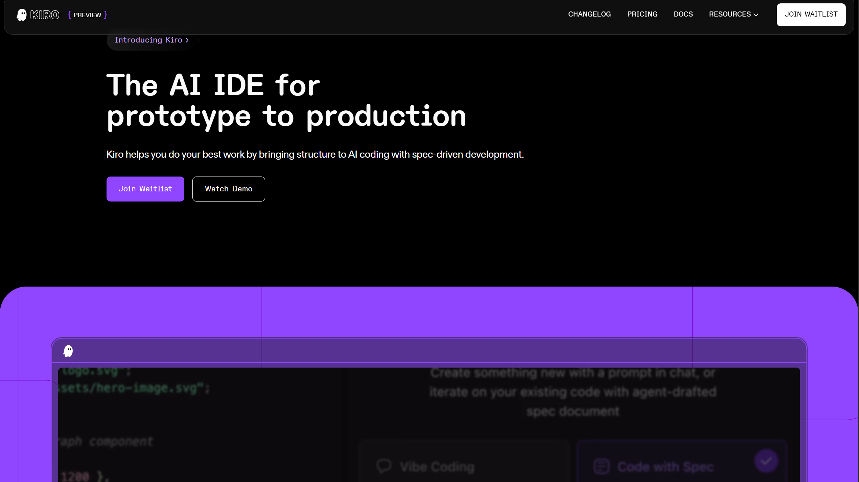Screen dimensions: 859x482
Task: Click the KIRO wordmark text
Action: tap(45, 15)
